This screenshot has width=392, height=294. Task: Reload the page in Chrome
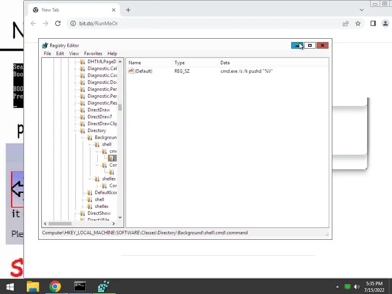[58, 23]
